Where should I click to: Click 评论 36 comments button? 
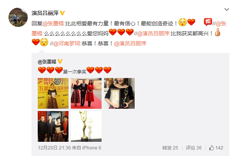(194, 148)
